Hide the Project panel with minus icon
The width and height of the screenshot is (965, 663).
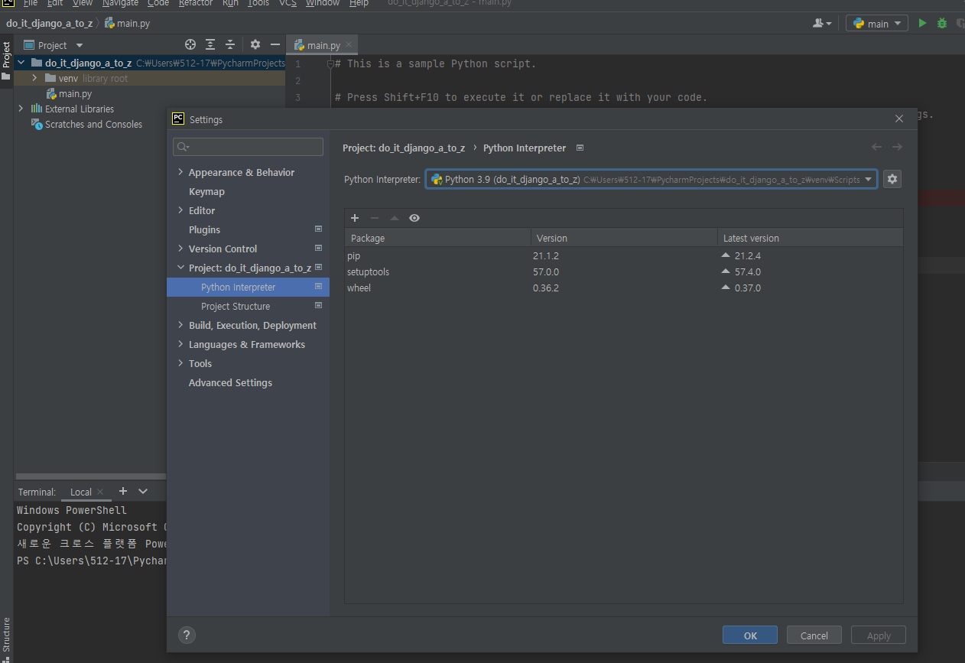pos(275,45)
